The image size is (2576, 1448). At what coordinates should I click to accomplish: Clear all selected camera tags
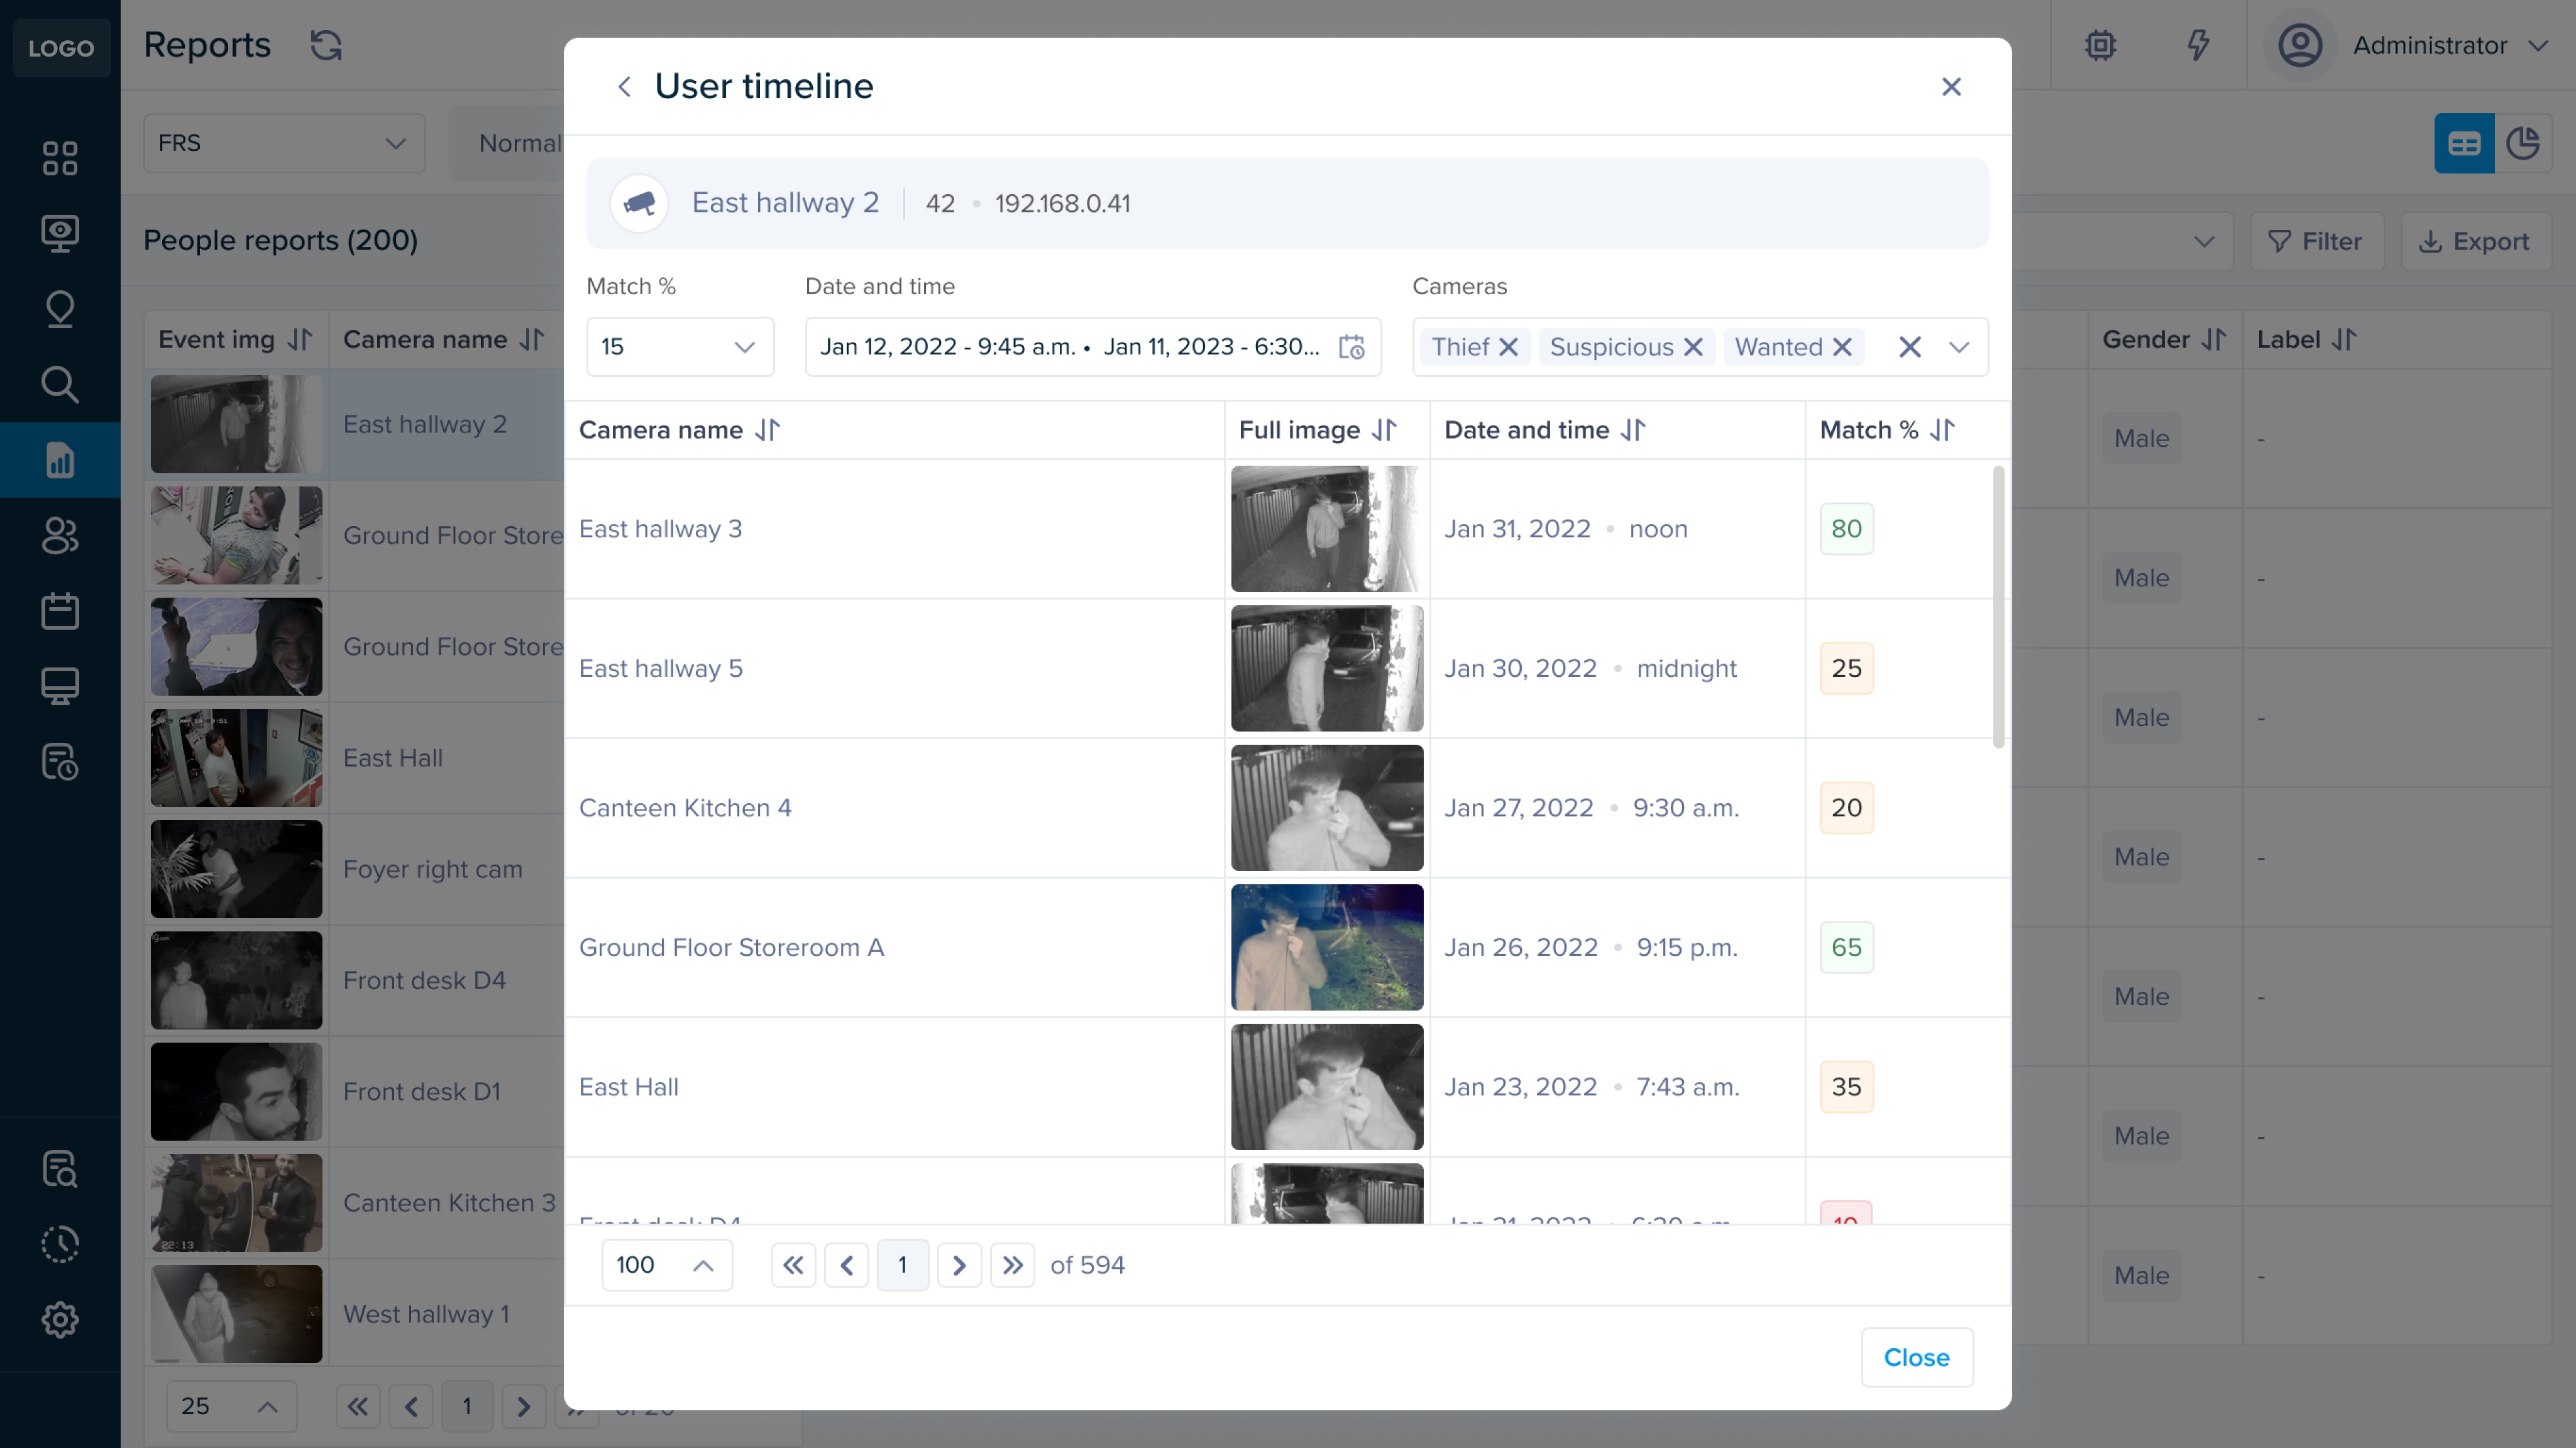[1909, 347]
